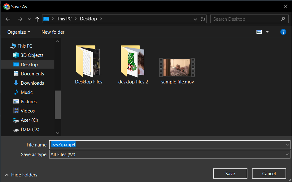Screen dimensions: 292x182
Task: Click the forward navigation arrow
Action: tap(20, 19)
